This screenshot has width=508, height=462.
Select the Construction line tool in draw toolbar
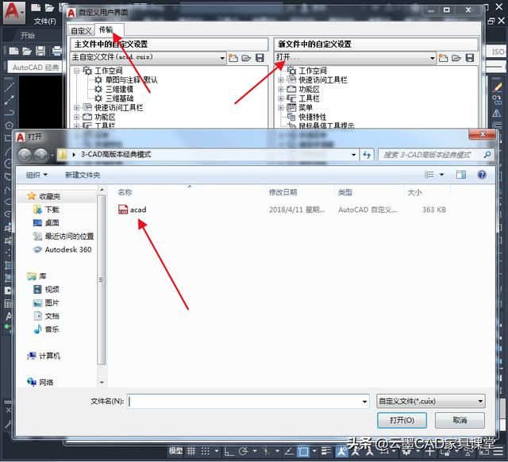(x=9, y=100)
